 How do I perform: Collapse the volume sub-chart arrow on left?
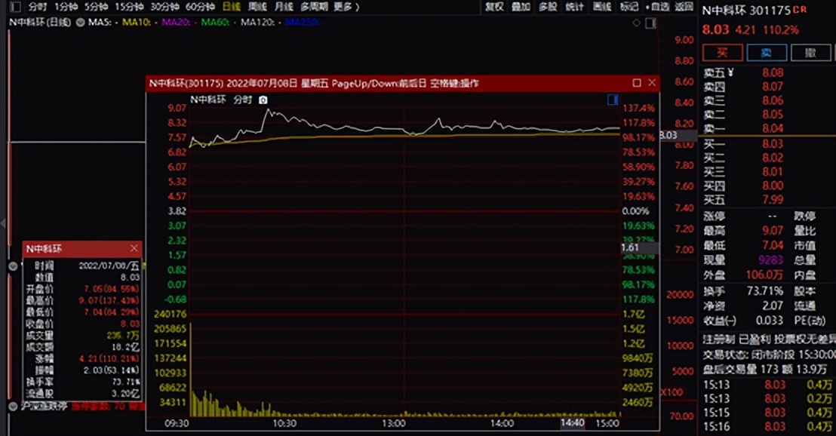point(13,266)
